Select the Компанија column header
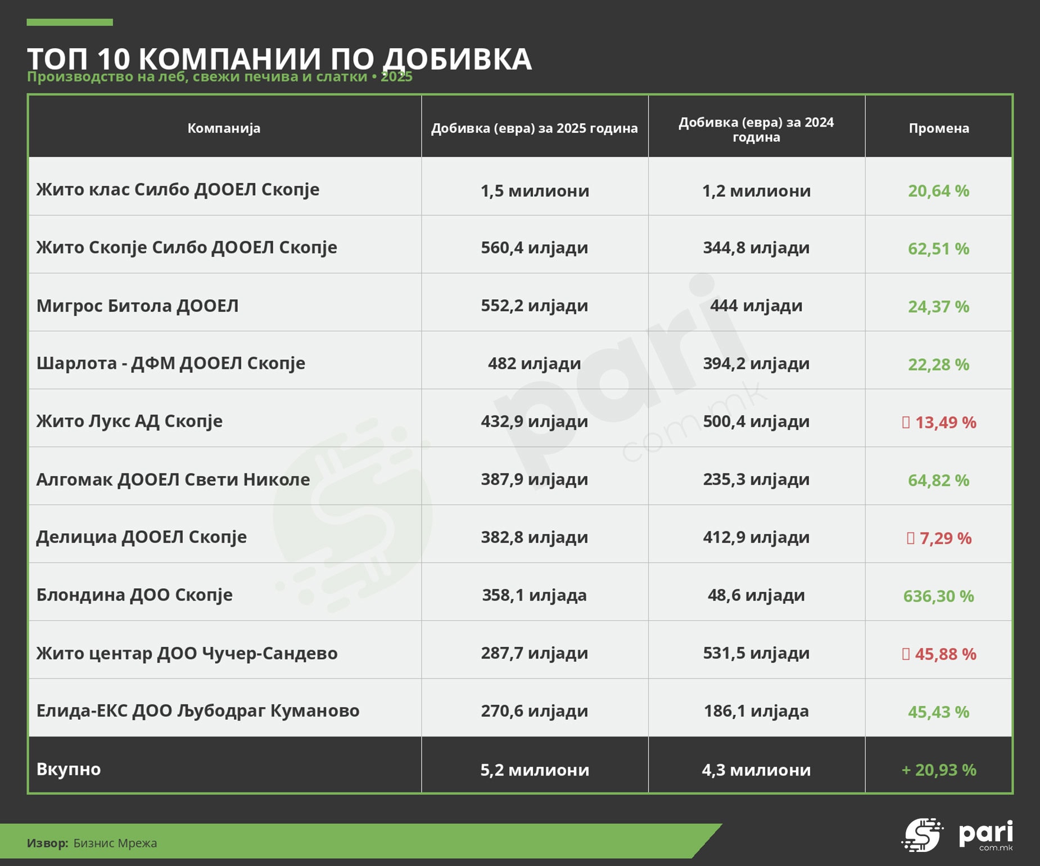Screen dimensions: 1040x866 (x=224, y=128)
